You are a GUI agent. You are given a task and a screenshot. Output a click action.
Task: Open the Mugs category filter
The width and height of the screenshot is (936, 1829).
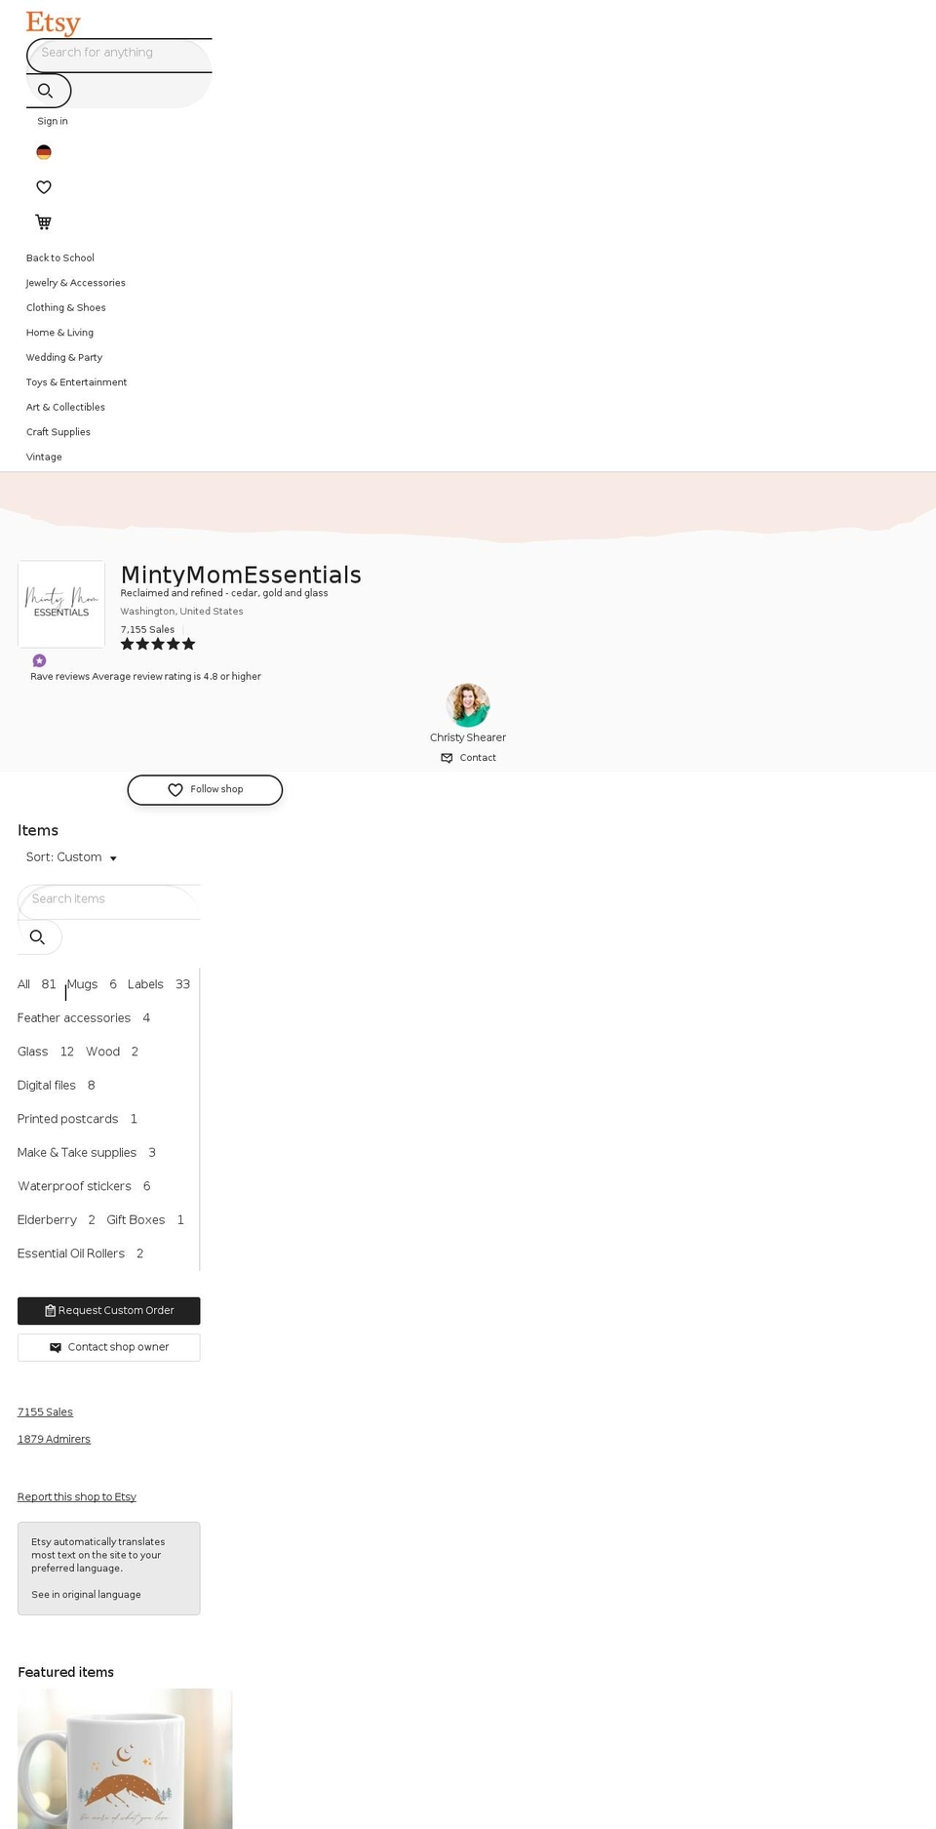(82, 984)
